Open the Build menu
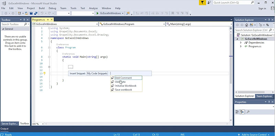The image size is (275, 136). [42, 8]
